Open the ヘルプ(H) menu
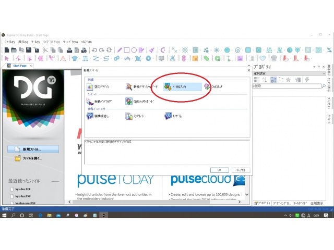The image size is (334, 250). tap(87, 42)
